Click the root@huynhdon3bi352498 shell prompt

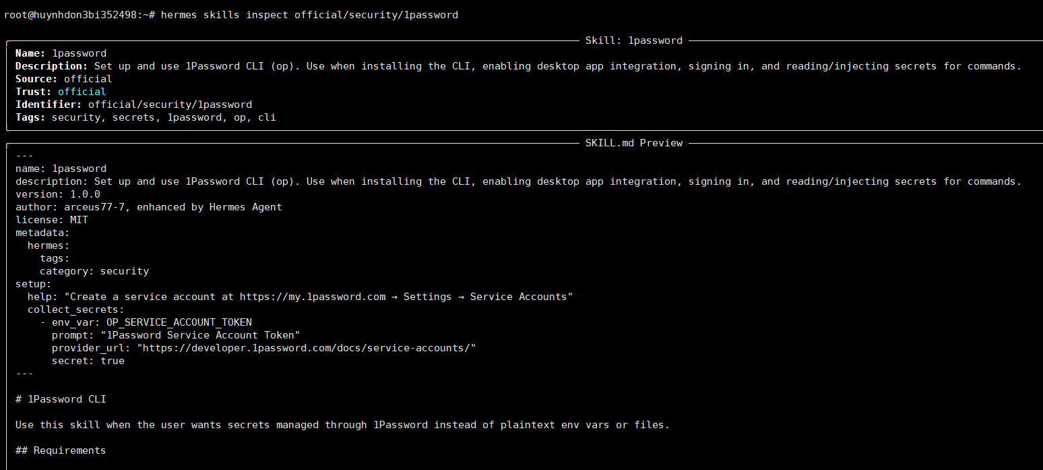point(74,15)
